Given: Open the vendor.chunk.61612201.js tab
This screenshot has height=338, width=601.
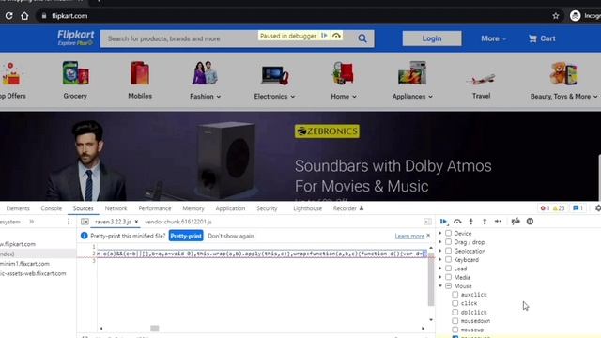Looking at the screenshot, I should [x=178, y=222].
